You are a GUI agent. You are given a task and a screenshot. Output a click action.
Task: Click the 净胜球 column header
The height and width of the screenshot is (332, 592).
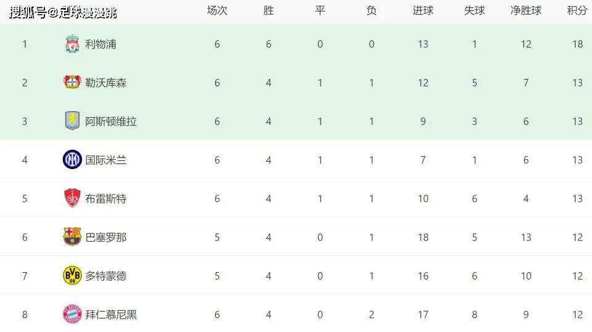click(526, 10)
